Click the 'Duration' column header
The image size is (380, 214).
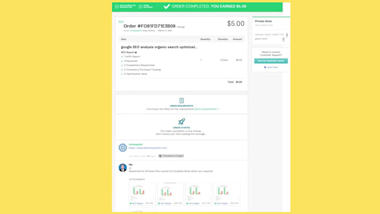click(223, 39)
